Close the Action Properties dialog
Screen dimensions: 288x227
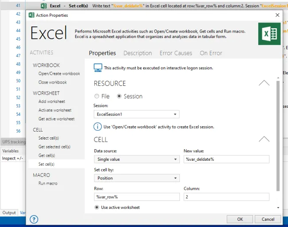(277, 15)
